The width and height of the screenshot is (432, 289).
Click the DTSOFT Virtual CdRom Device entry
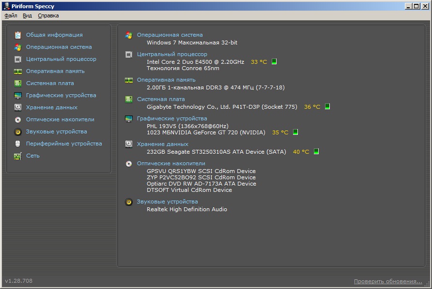pos(189,190)
